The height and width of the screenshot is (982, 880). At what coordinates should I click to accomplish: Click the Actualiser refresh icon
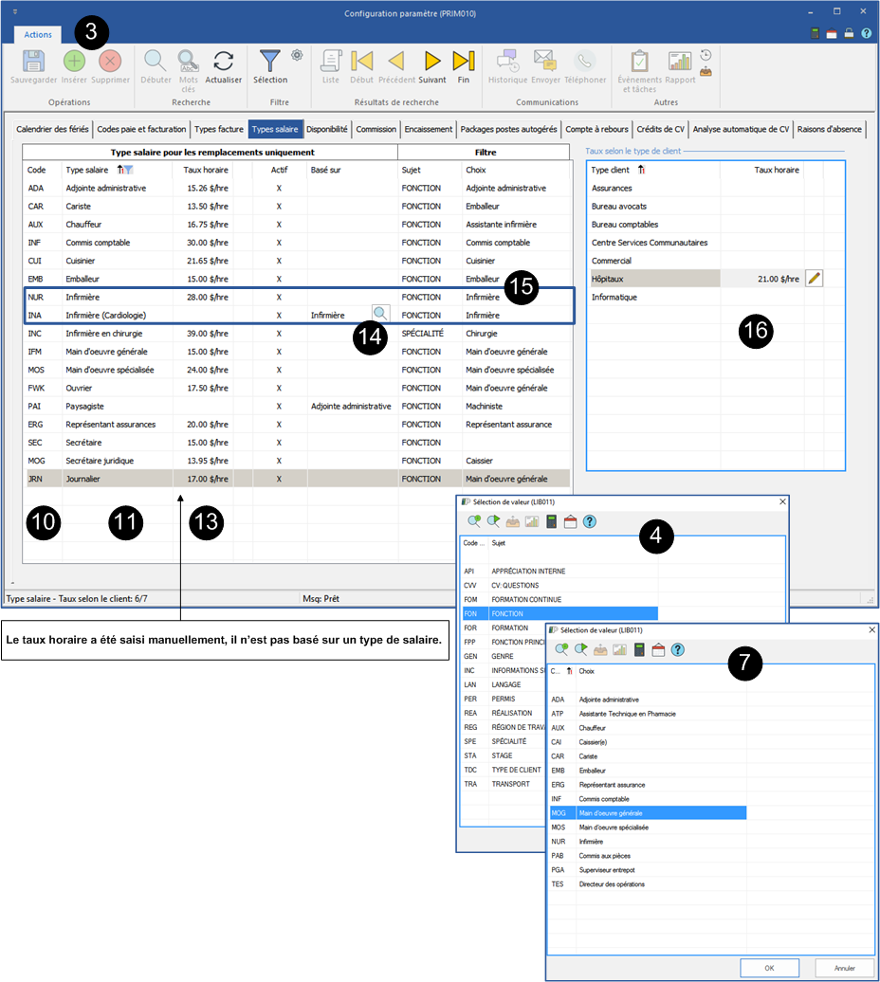tap(223, 62)
